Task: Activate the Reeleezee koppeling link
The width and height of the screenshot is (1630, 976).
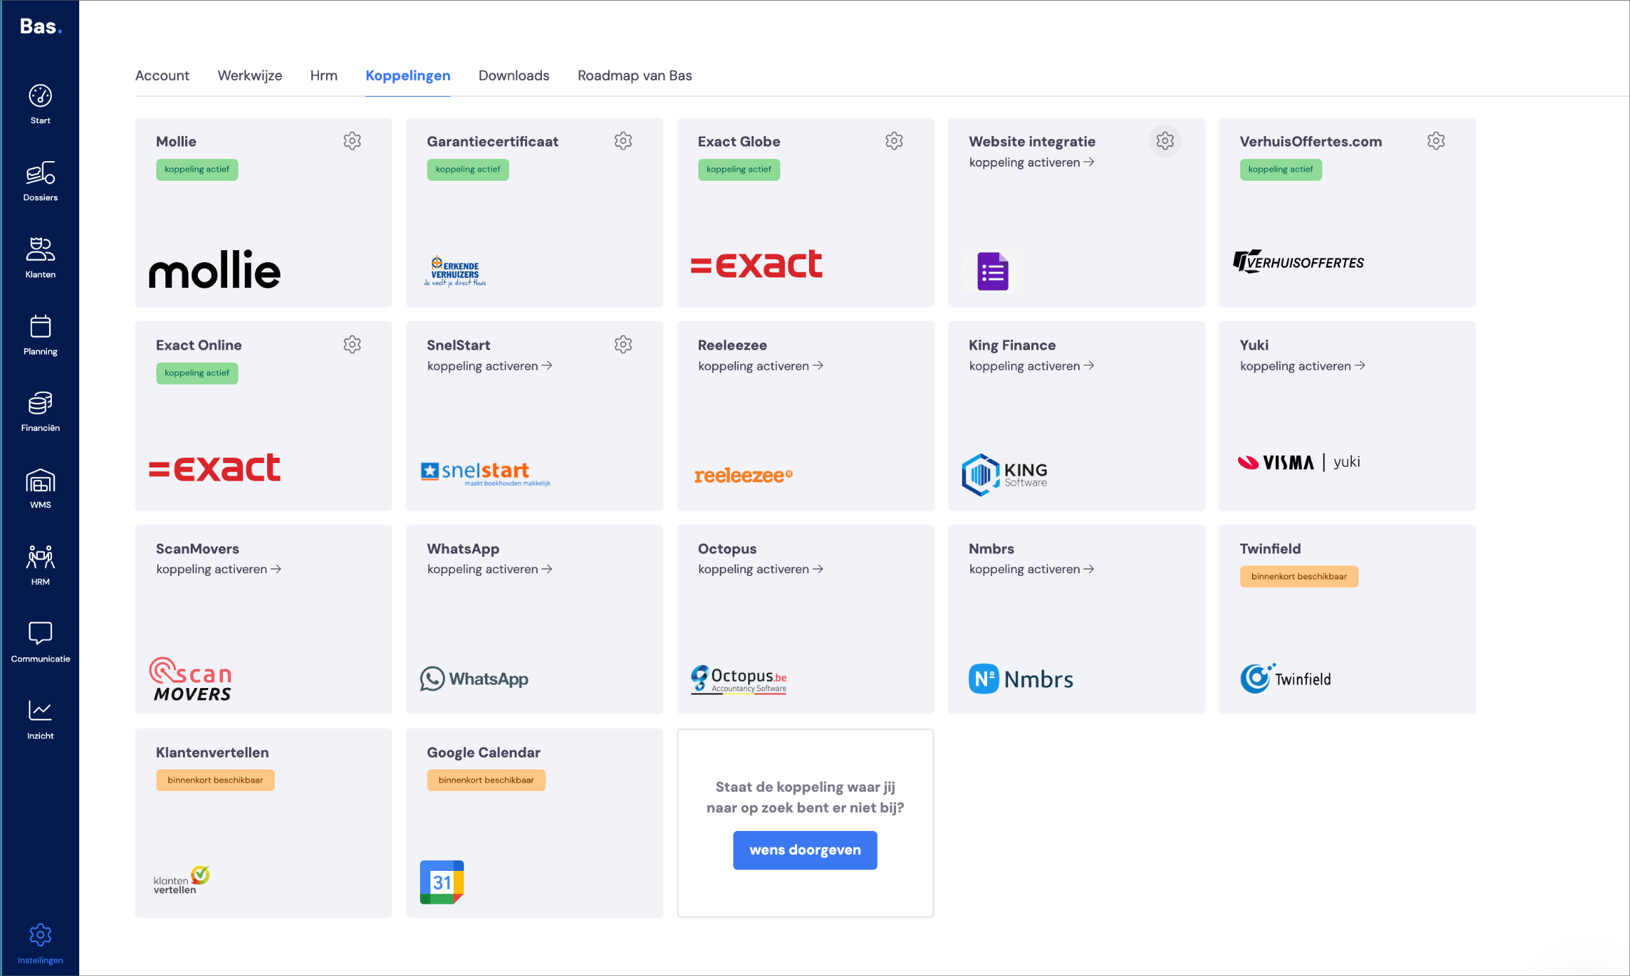Action: click(760, 366)
